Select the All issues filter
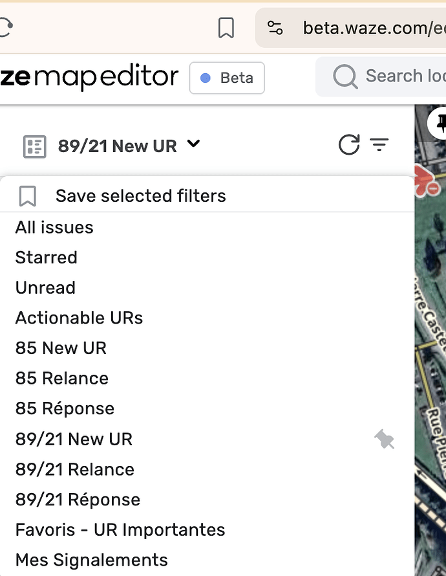The height and width of the screenshot is (576, 446). (54, 228)
